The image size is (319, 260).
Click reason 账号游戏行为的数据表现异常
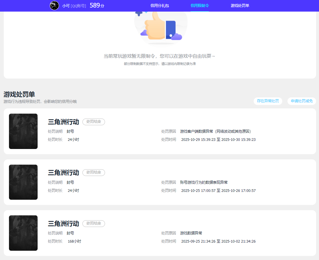(204, 183)
